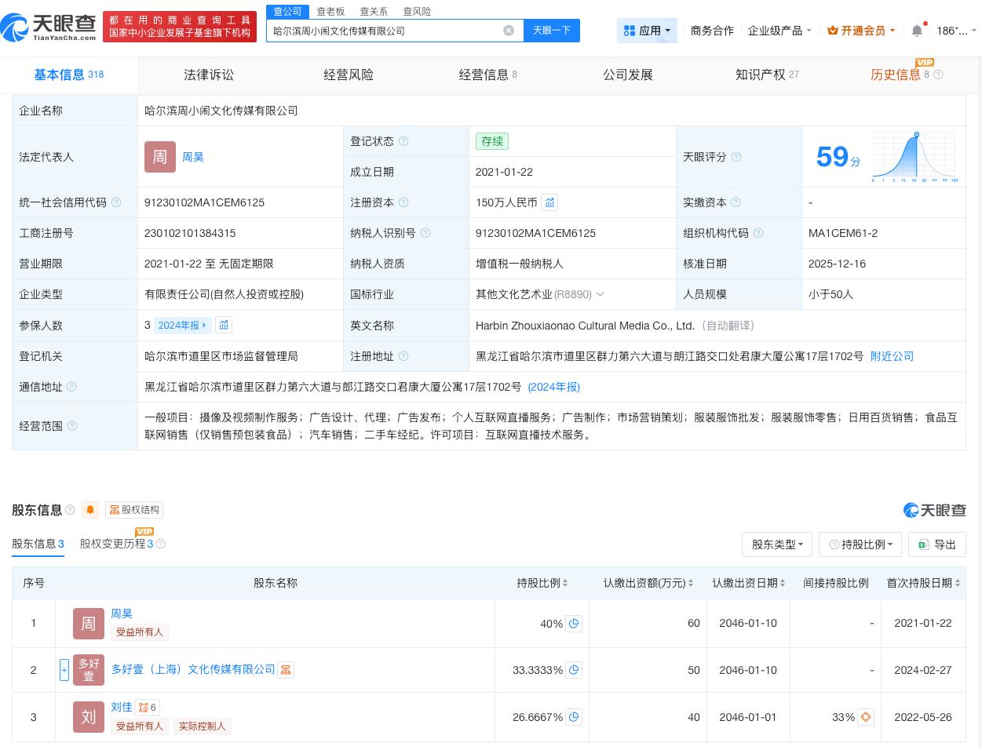Switch to the 查老板 search tab
982x750 pixels.
(x=330, y=11)
